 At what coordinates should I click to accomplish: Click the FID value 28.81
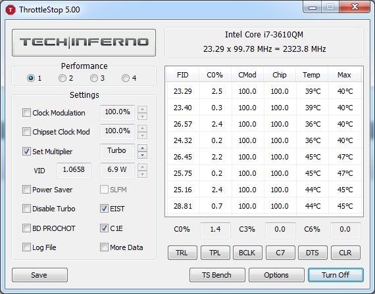183,206
